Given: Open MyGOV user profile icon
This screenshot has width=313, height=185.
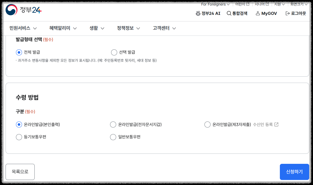Looking at the screenshot, I should [x=258, y=13].
